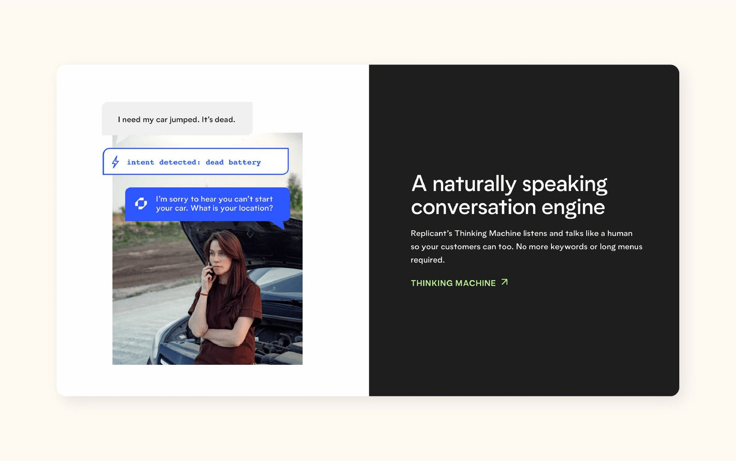Click the Replicant logo in blue bubble
Screen dimensions: 736x461
141,204
